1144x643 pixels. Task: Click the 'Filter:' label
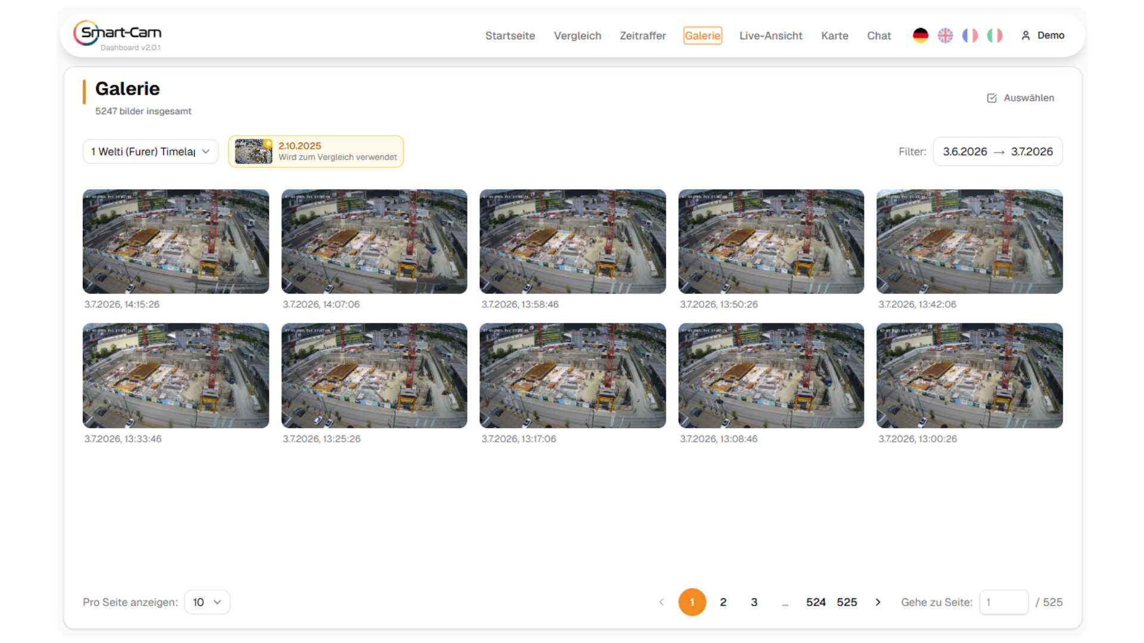[912, 152]
